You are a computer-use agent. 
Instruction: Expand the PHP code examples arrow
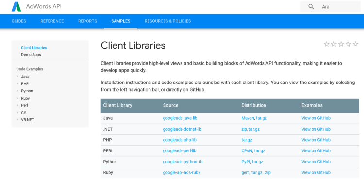[x=17, y=83]
